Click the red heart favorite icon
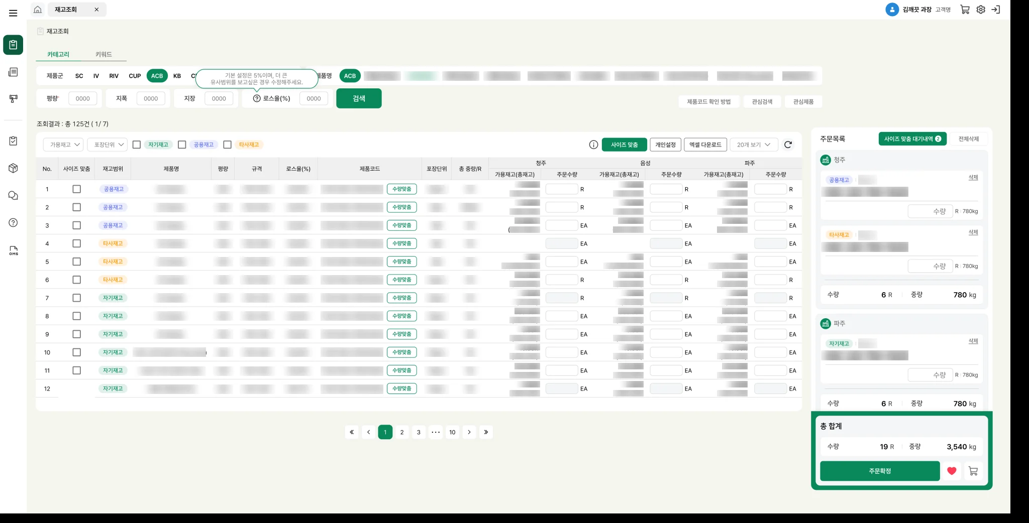Viewport: 1029px width, 523px height. click(952, 471)
